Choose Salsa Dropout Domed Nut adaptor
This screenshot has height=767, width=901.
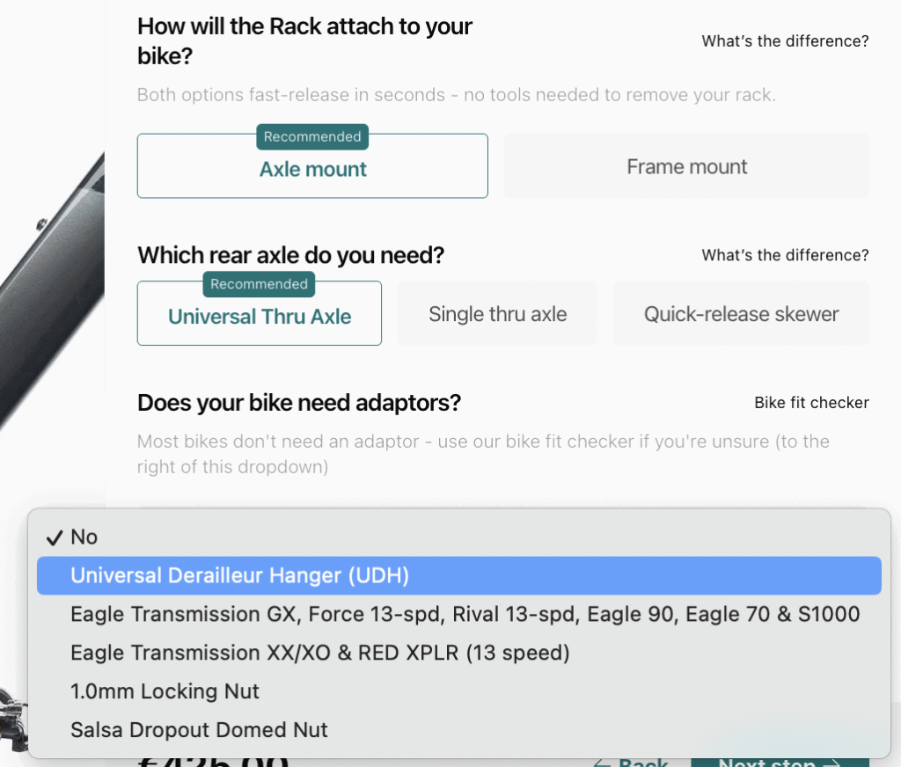(199, 730)
